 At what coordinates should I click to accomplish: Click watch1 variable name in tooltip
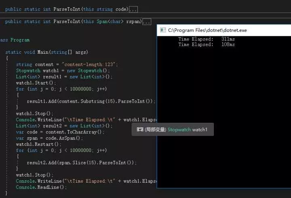200,130
